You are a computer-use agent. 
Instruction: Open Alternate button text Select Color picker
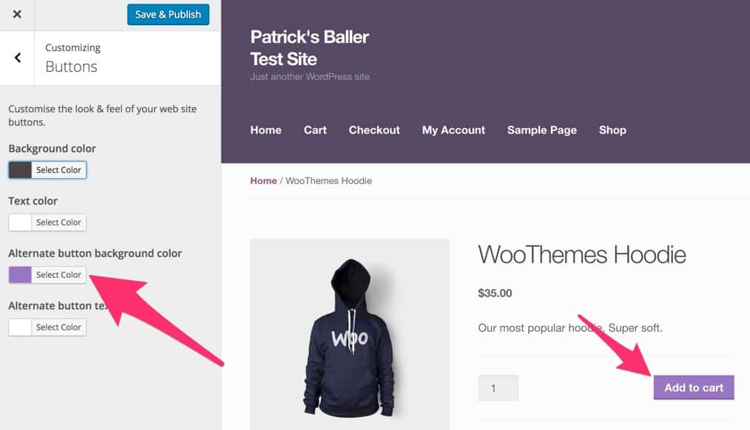tap(58, 327)
